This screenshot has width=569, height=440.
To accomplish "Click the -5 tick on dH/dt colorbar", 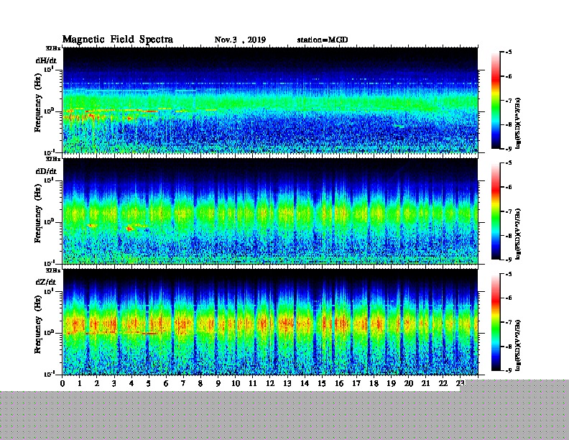I will click(509, 52).
